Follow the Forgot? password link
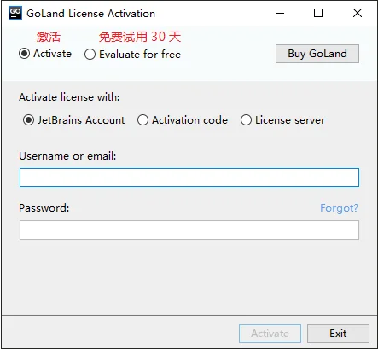This screenshot has width=378, height=349. (x=339, y=208)
